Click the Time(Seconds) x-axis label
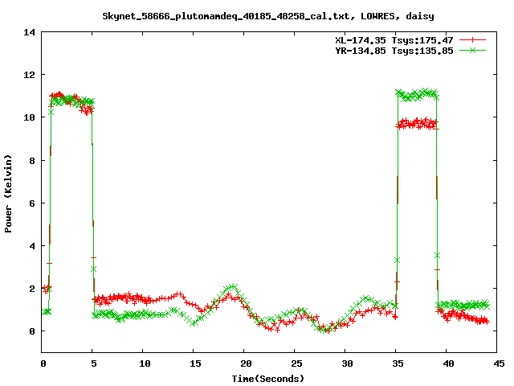514x386 pixels. [268, 379]
